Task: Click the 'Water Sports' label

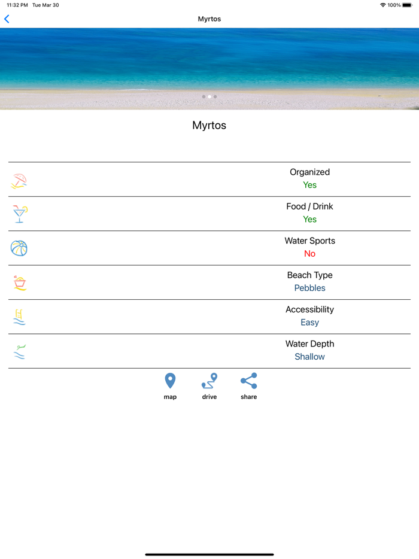Action: 309,241
